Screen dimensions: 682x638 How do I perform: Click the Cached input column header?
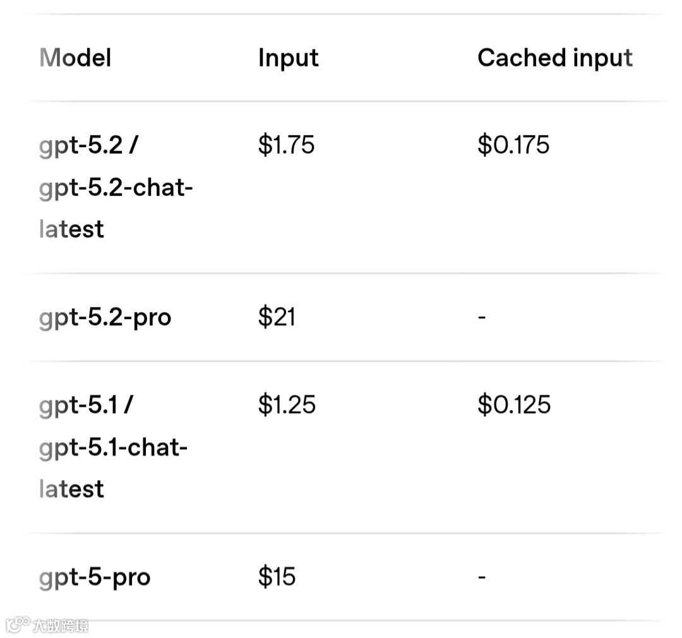point(554,58)
